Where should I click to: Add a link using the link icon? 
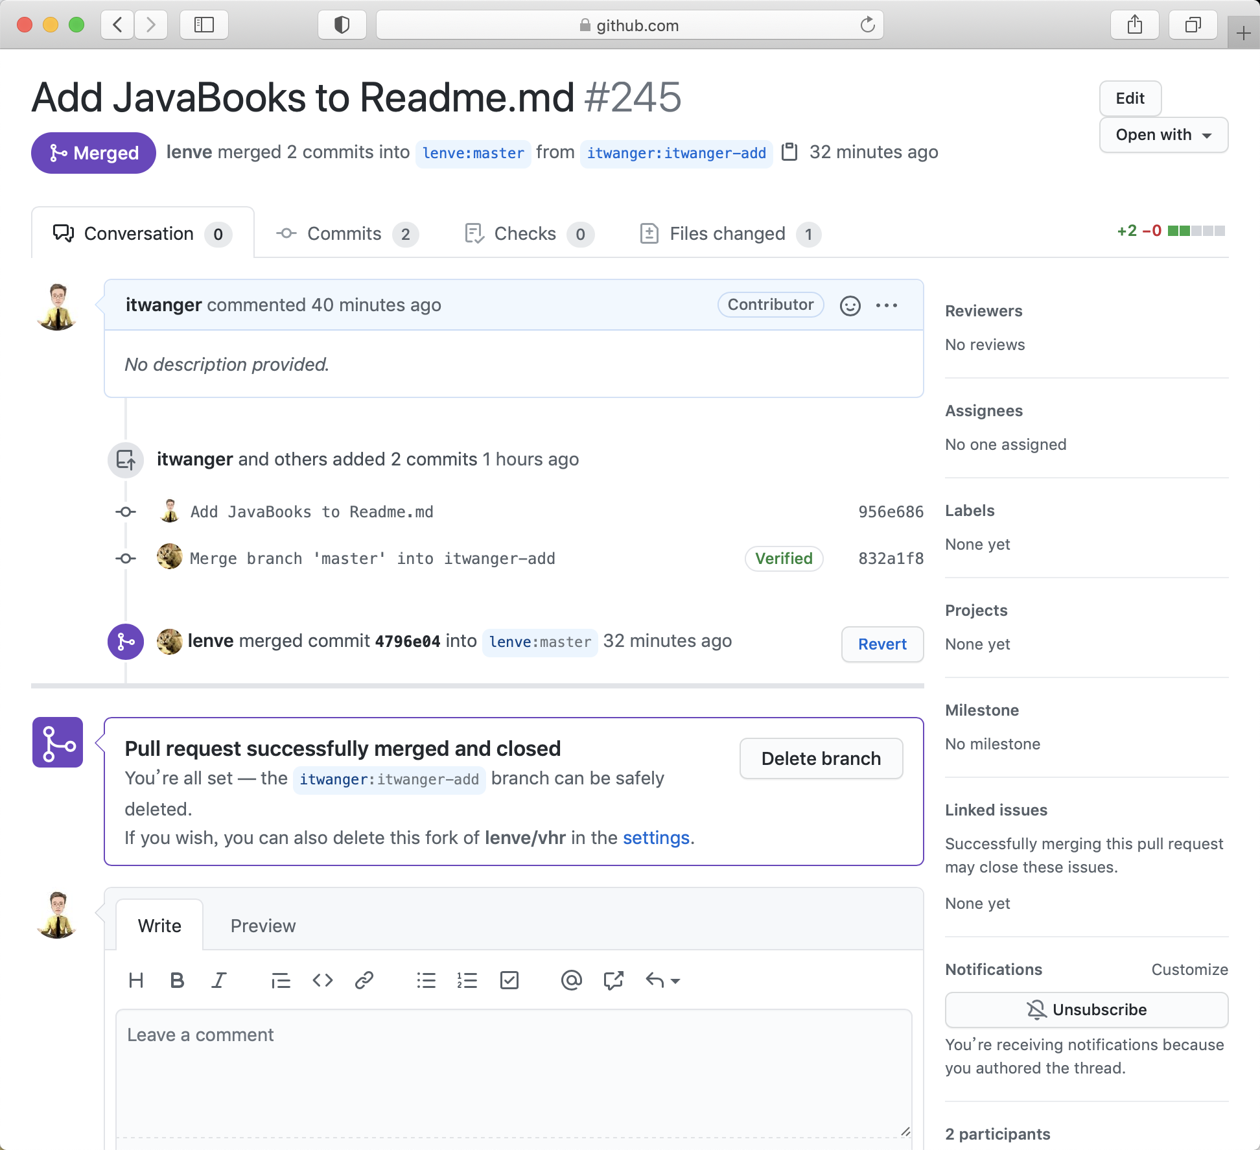364,980
